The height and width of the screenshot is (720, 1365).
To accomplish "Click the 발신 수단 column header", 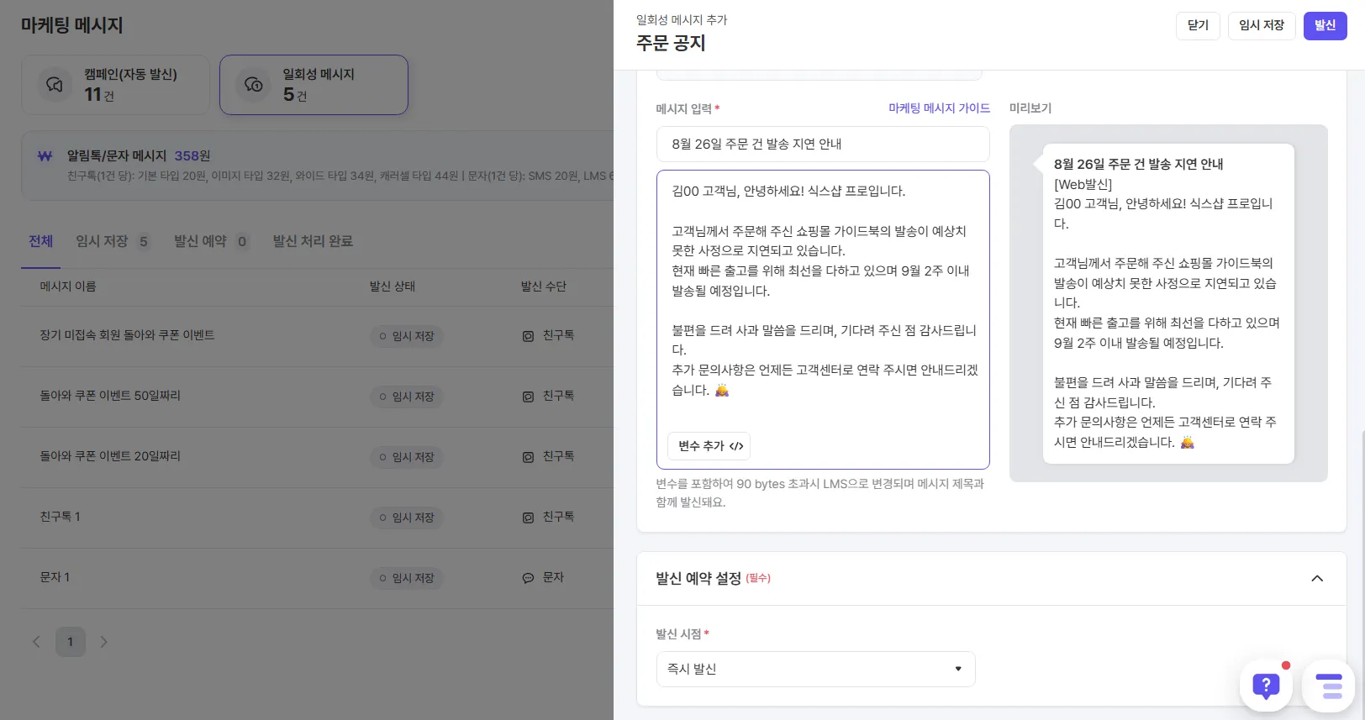I will 544,286.
